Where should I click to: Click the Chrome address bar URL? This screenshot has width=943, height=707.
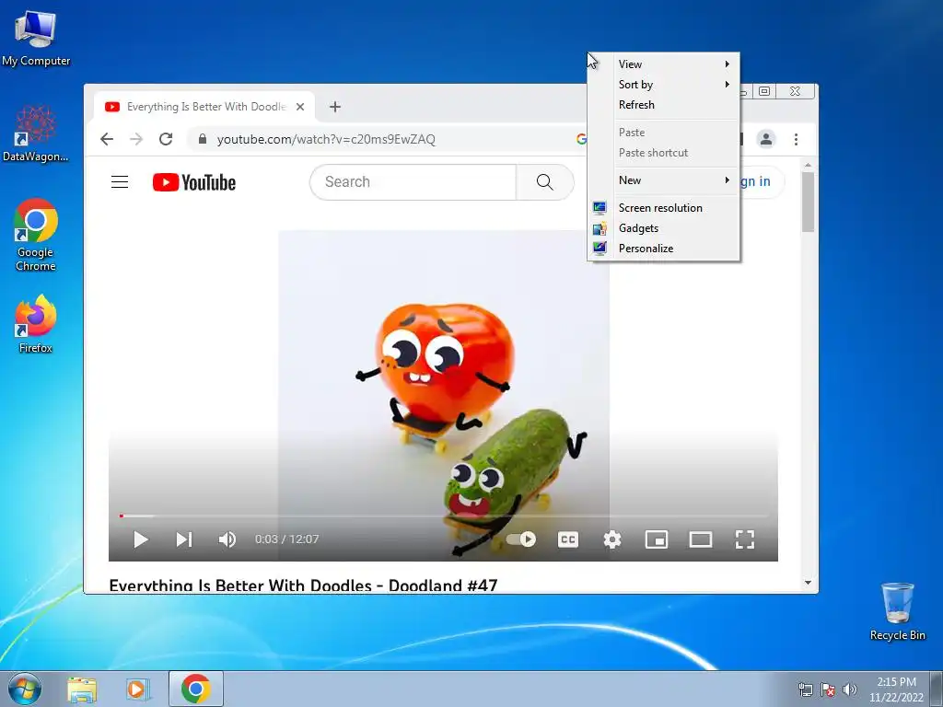(x=326, y=140)
